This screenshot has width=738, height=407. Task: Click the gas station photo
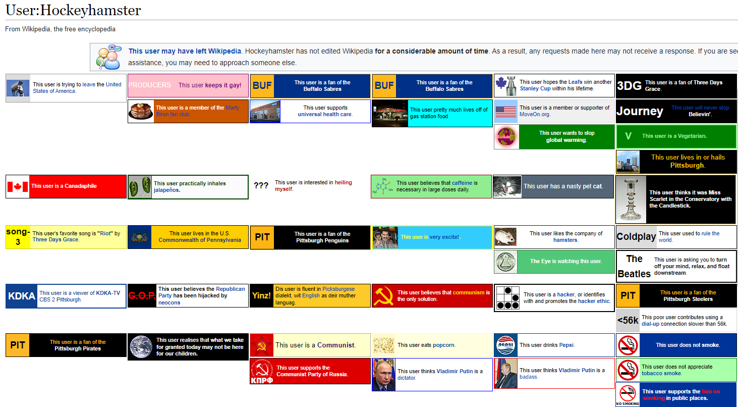click(x=389, y=113)
